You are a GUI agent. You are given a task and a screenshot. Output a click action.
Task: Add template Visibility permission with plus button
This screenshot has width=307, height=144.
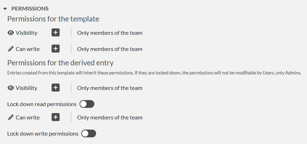[x=55, y=33]
